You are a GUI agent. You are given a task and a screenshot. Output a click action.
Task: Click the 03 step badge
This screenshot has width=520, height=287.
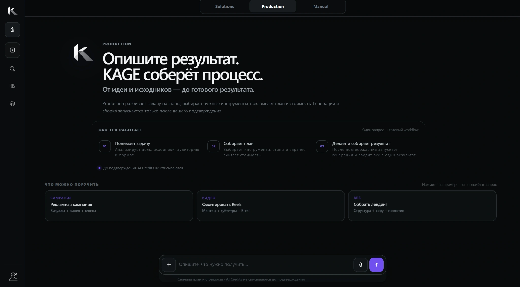point(322,146)
